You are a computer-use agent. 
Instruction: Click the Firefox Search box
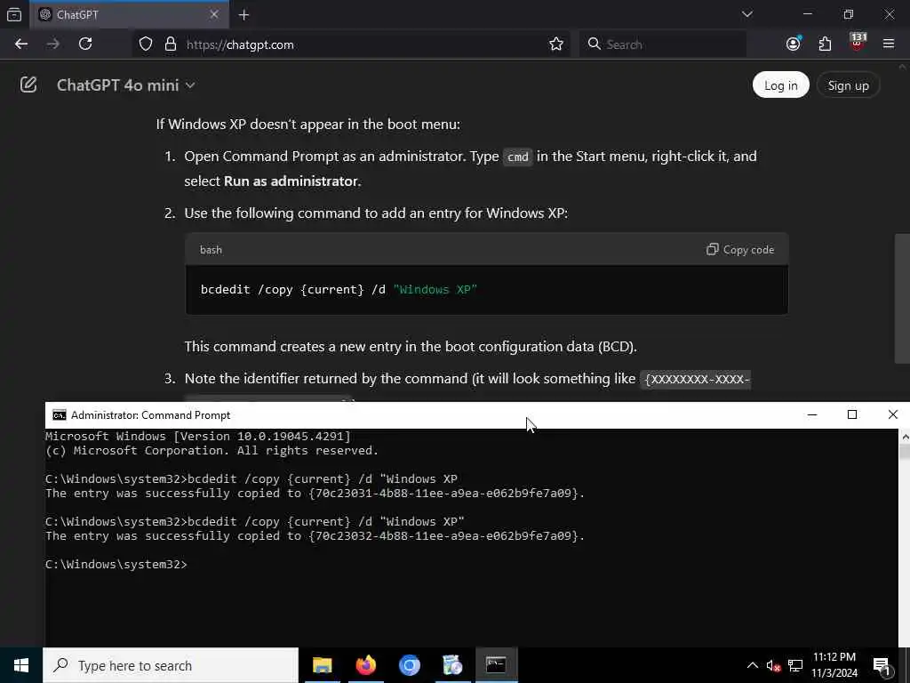point(663,44)
